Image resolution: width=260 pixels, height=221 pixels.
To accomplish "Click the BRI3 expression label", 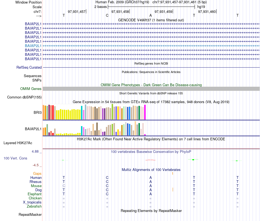I will (x=37, y=112).
